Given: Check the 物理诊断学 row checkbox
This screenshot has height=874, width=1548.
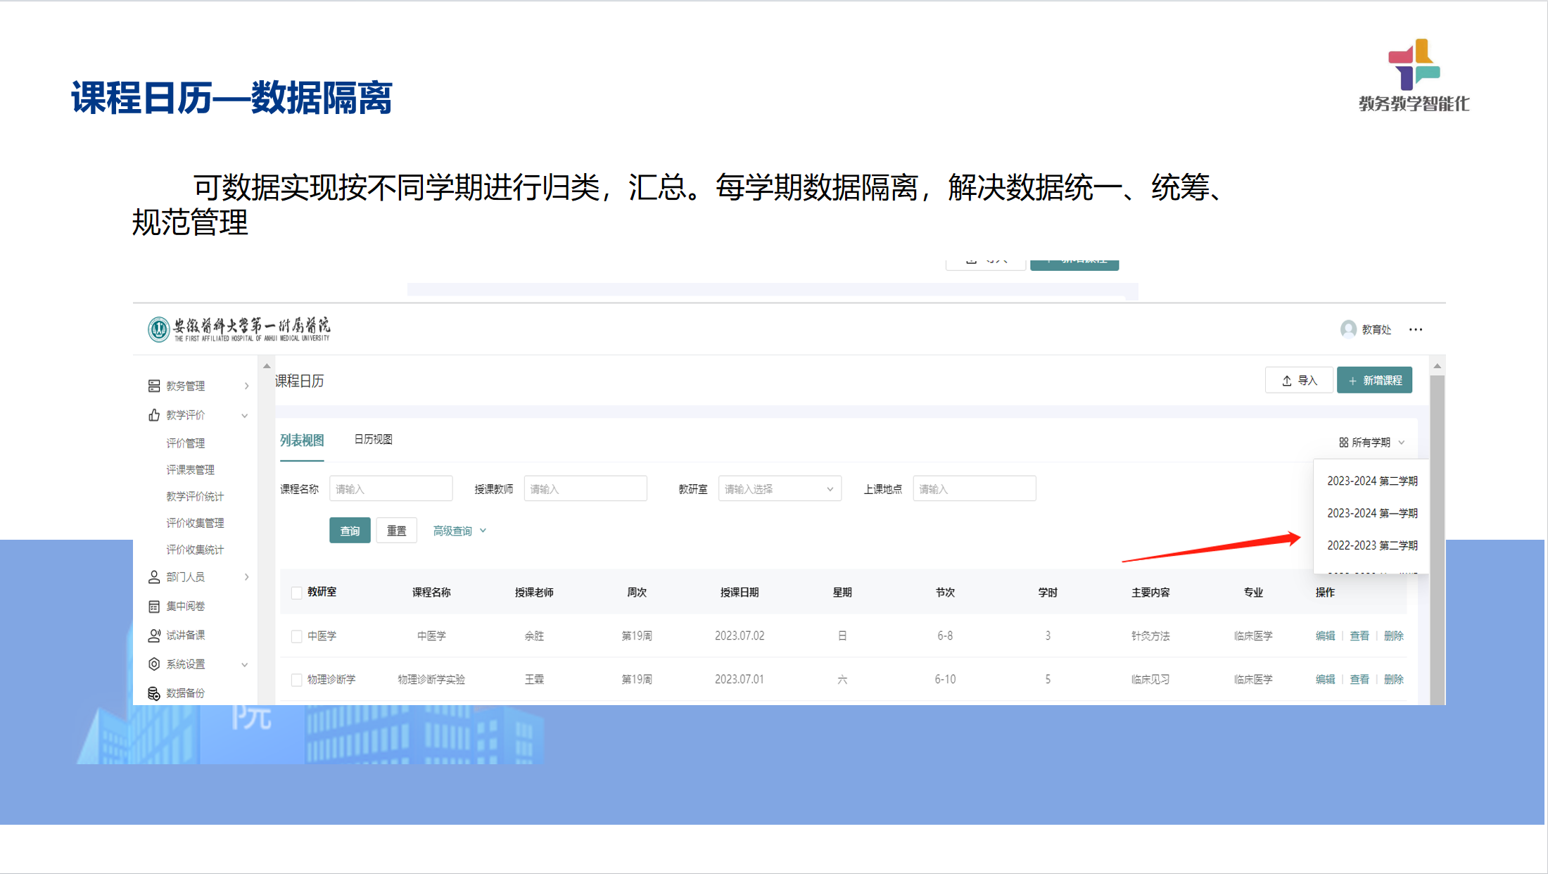Looking at the screenshot, I should [296, 680].
